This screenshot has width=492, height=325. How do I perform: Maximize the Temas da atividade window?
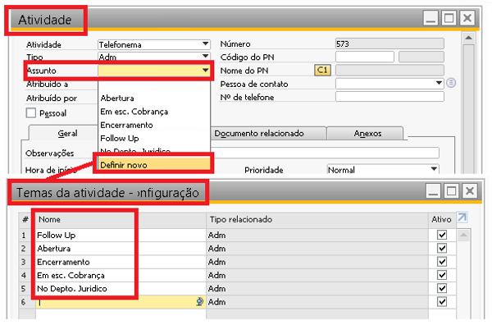pyautogui.click(x=451, y=191)
